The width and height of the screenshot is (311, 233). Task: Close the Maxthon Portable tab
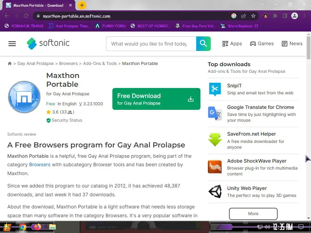coord(70,5)
